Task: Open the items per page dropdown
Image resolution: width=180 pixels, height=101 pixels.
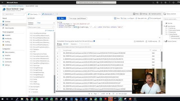Action: pyautogui.click(x=115, y=94)
